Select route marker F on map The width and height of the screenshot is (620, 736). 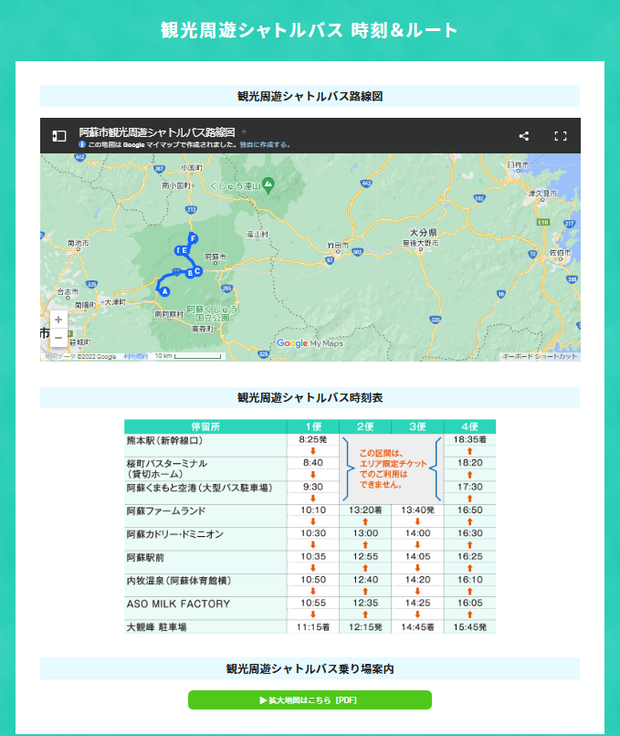[194, 237]
